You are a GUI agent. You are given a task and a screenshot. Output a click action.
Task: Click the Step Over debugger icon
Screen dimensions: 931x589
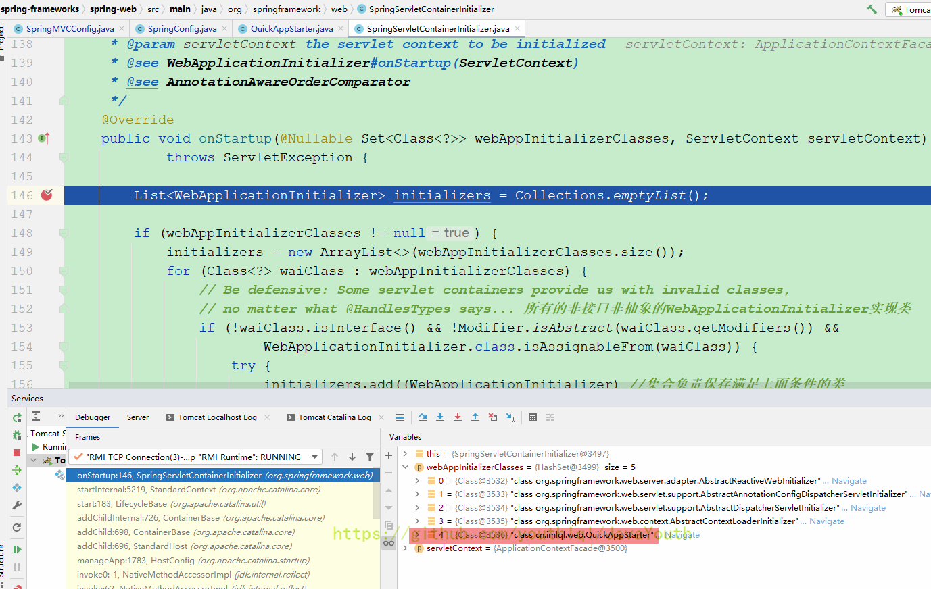point(423,417)
